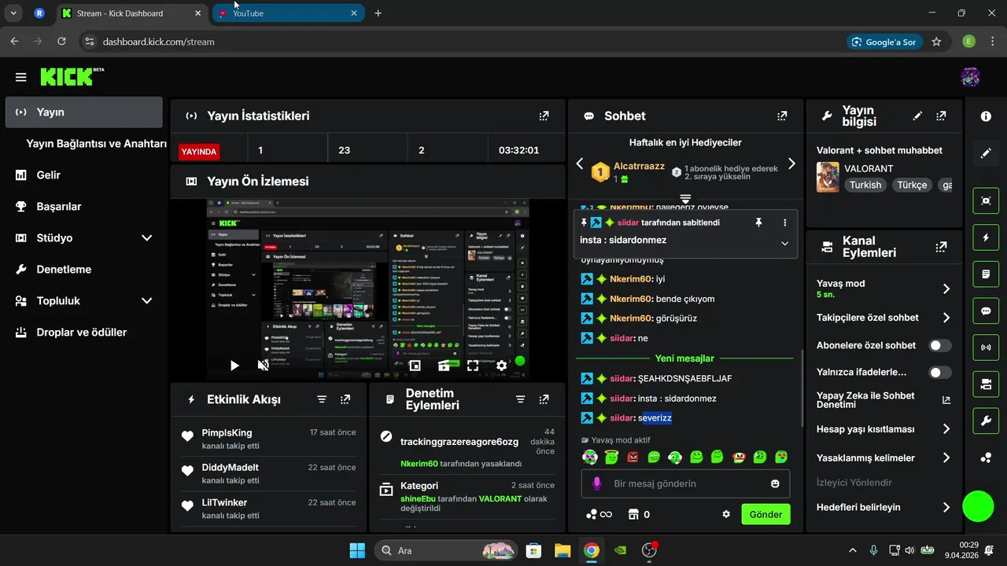Select the angry red emote
The image size is (1007, 566).
click(x=633, y=457)
